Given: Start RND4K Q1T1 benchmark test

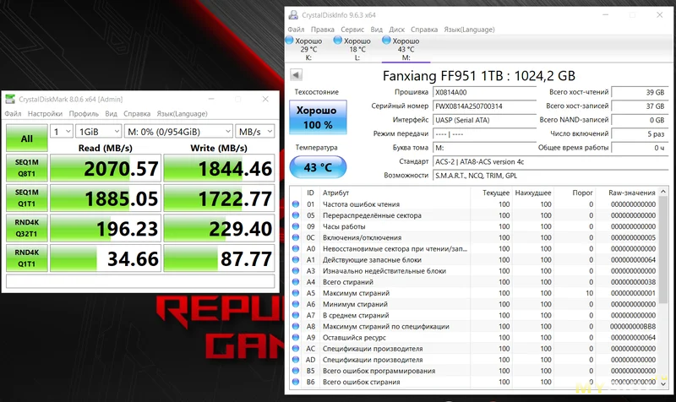Looking at the screenshot, I should click(27, 258).
